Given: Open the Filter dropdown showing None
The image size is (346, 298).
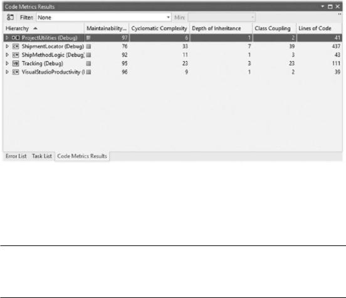Looking at the screenshot, I should tap(103, 18).
